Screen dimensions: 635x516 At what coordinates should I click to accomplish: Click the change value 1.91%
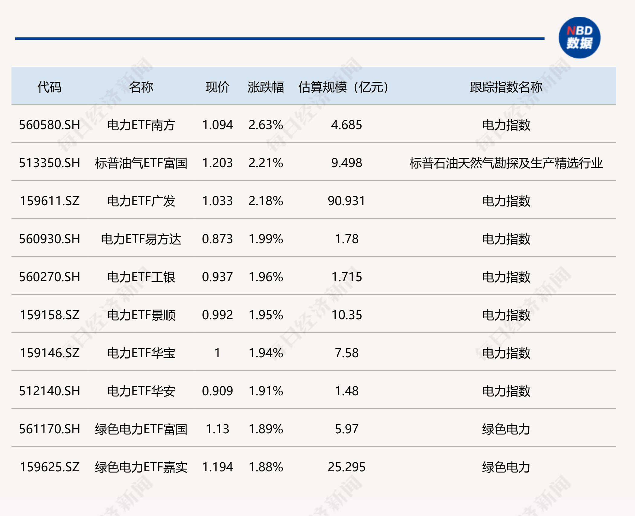pyautogui.click(x=266, y=391)
